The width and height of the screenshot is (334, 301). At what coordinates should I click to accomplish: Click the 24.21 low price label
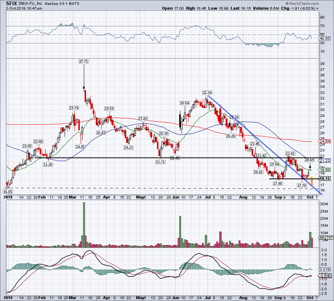pos(128,148)
